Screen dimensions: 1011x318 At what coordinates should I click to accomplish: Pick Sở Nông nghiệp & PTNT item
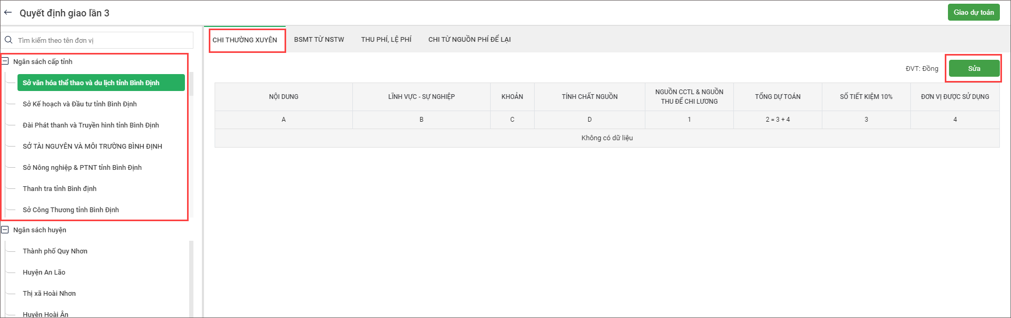click(82, 167)
